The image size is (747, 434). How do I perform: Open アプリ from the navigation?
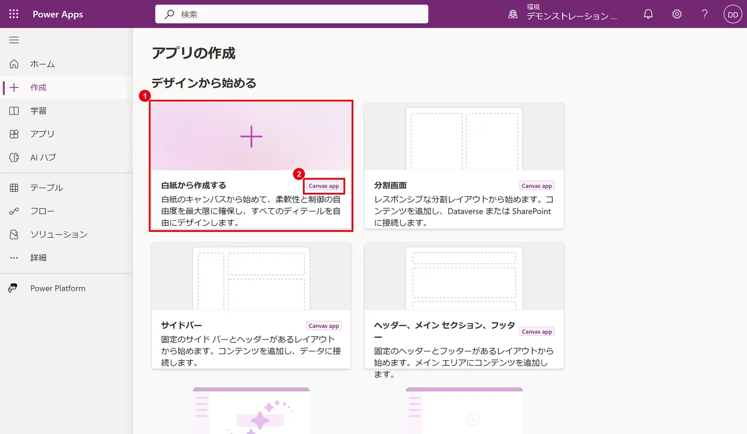point(66,134)
